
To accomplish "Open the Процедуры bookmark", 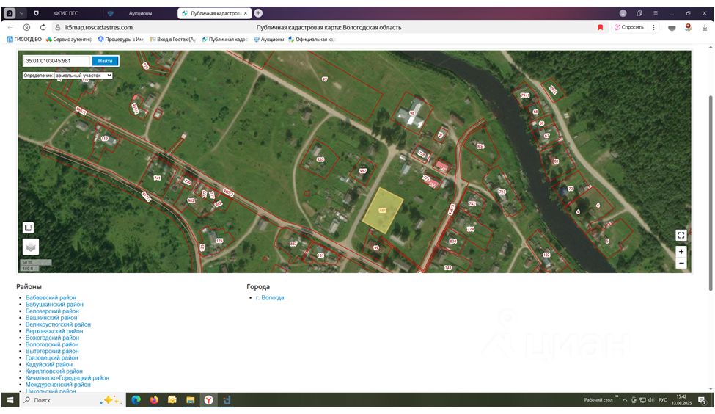I will [121, 39].
